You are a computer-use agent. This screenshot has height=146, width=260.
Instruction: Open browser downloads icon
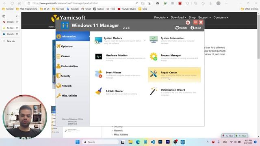point(210,3)
